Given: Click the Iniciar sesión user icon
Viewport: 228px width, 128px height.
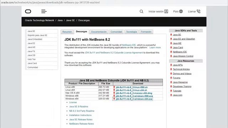Looking at the screenshot, I should [x=166, y=11].
